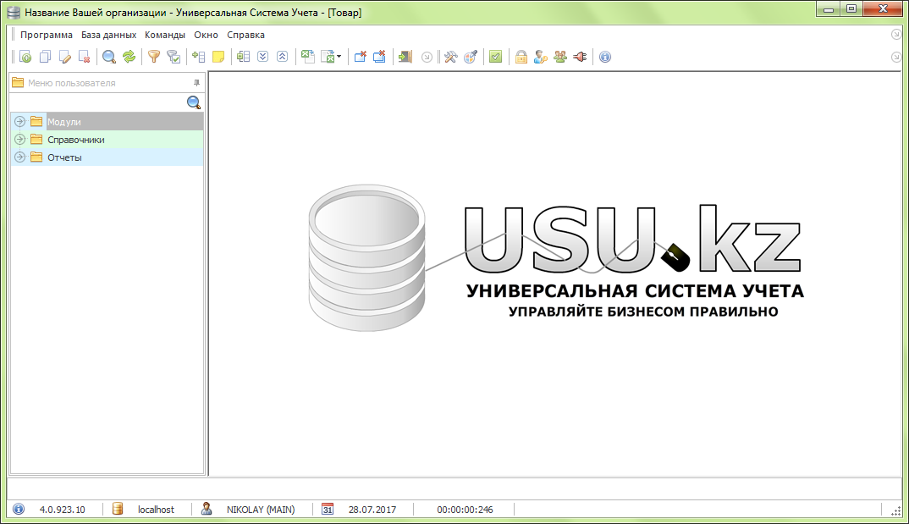Image resolution: width=909 pixels, height=524 pixels.
Task: Click the user menu search field
Action: click(x=98, y=102)
